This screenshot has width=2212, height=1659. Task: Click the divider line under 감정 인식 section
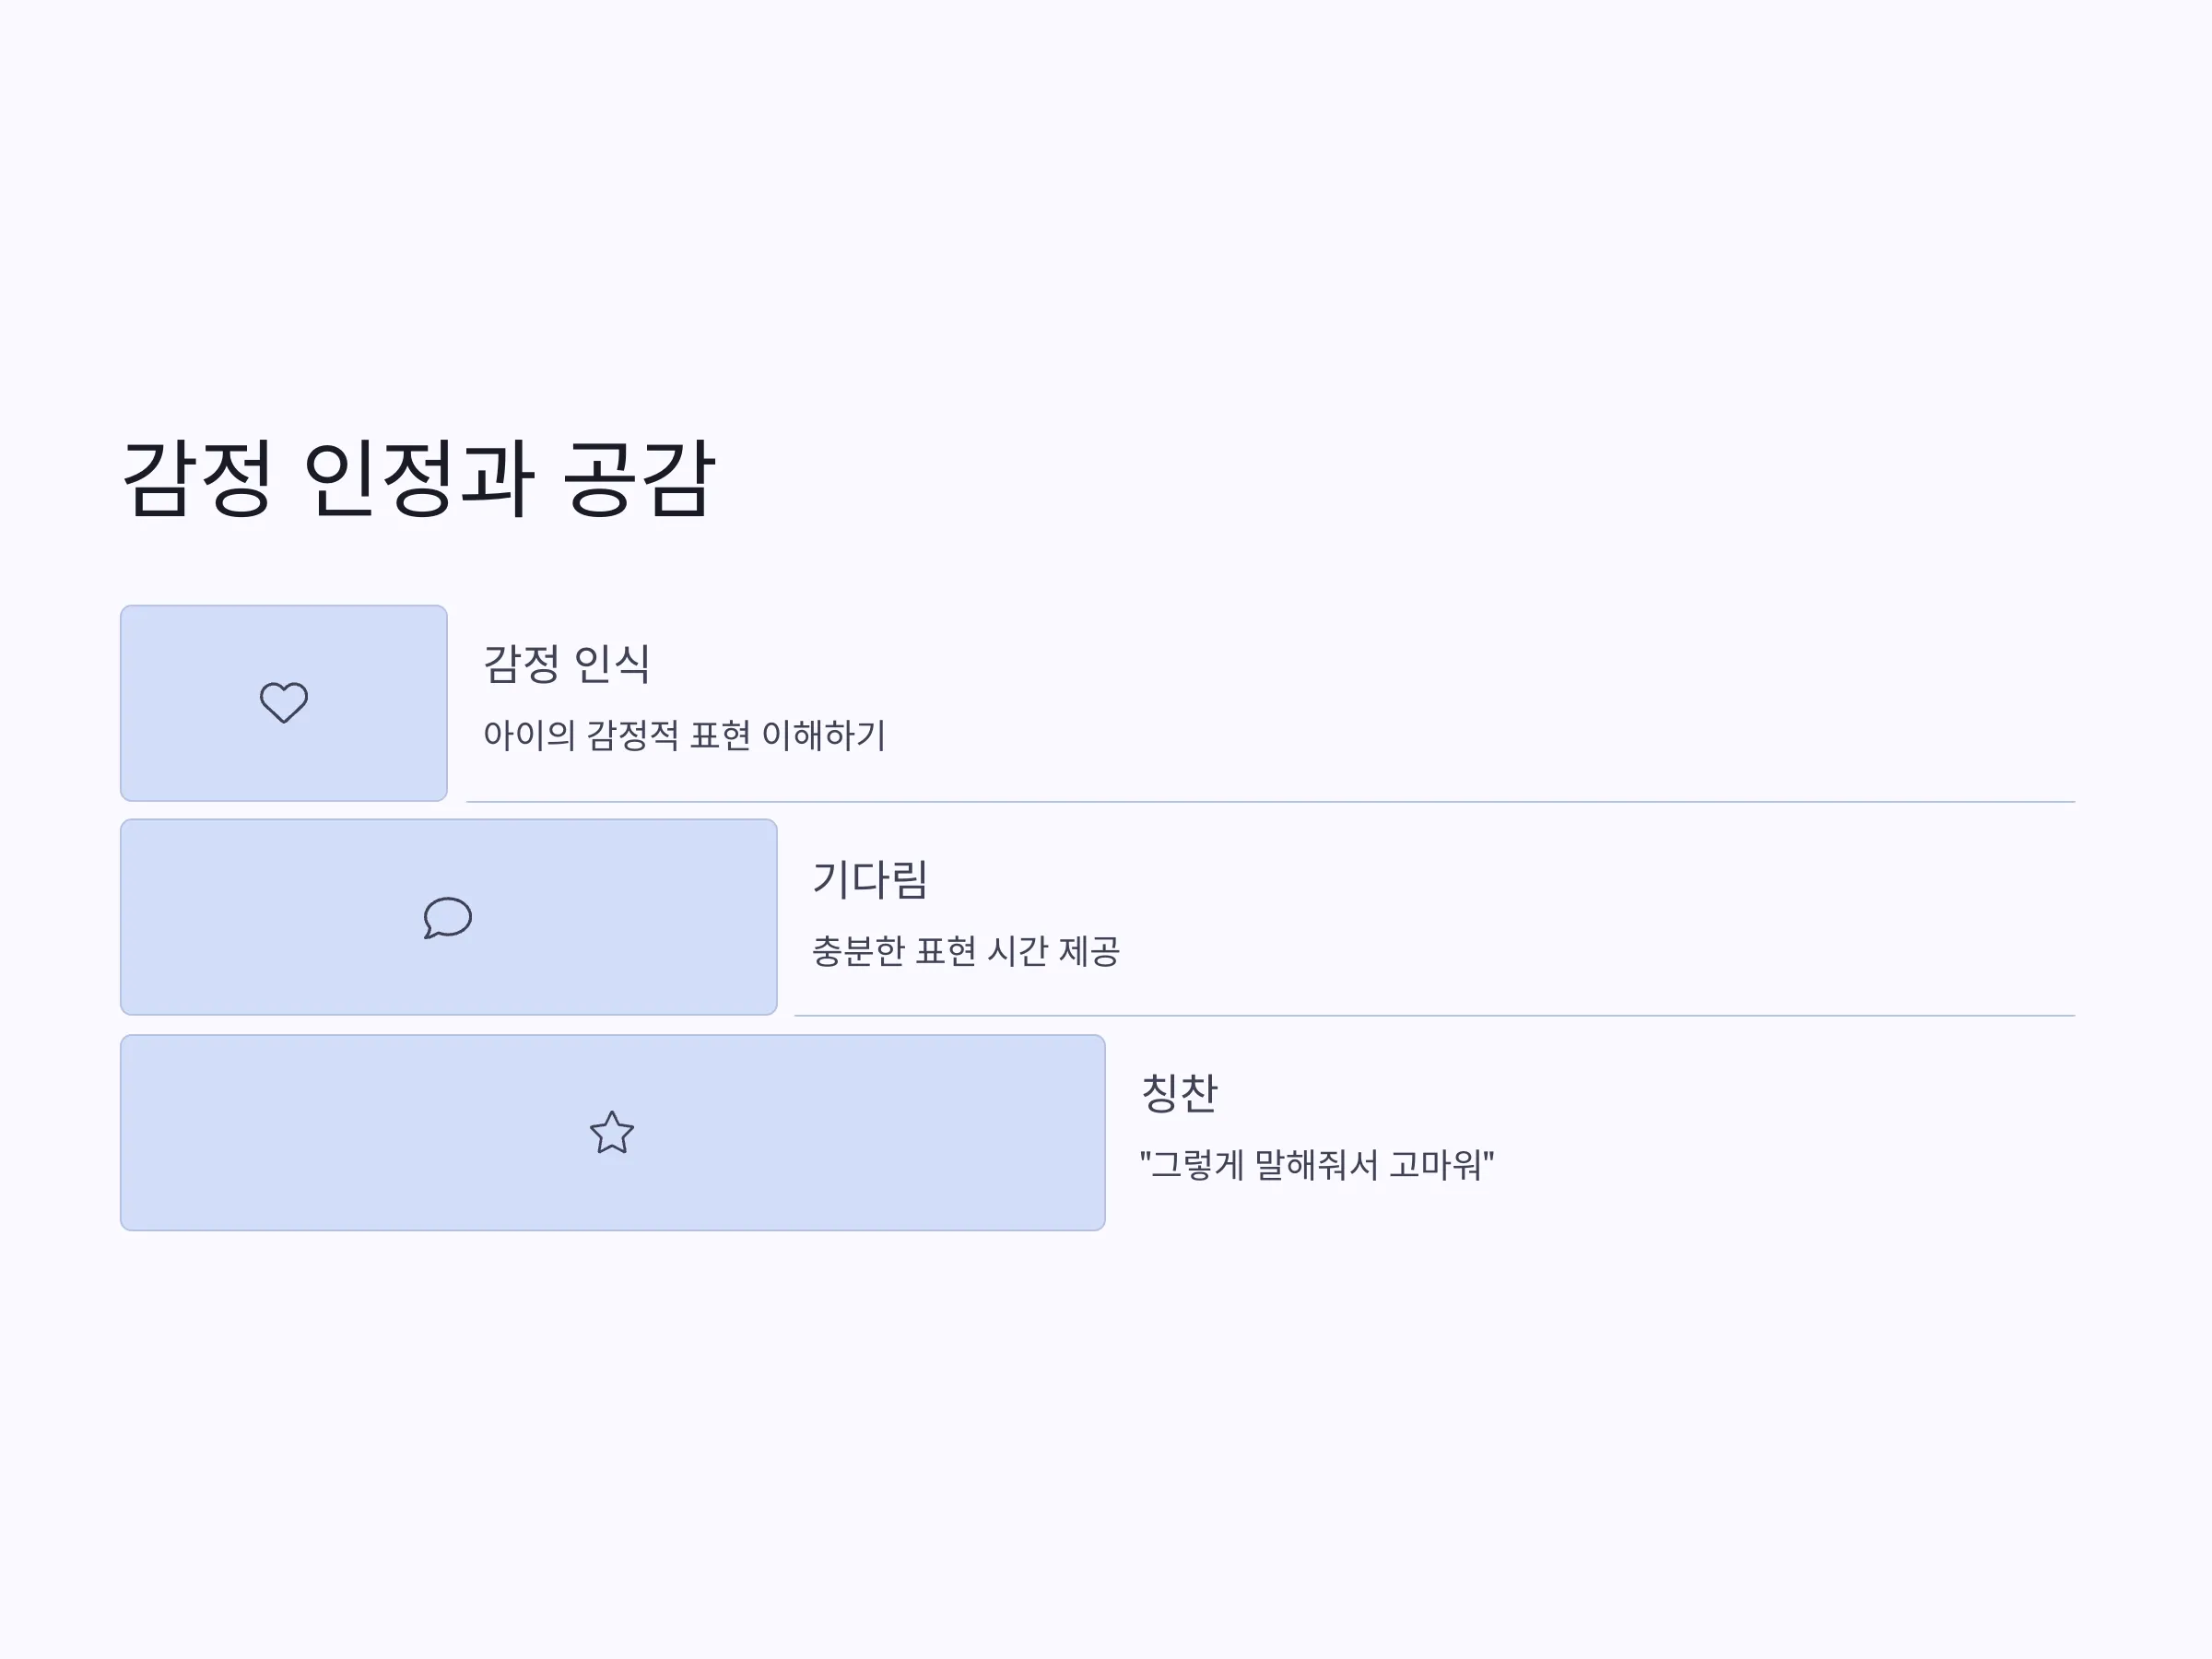coord(1270,802)
